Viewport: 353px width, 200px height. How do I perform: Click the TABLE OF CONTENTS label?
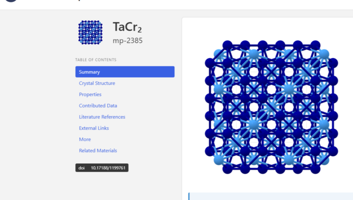click(x=96, y=60)
